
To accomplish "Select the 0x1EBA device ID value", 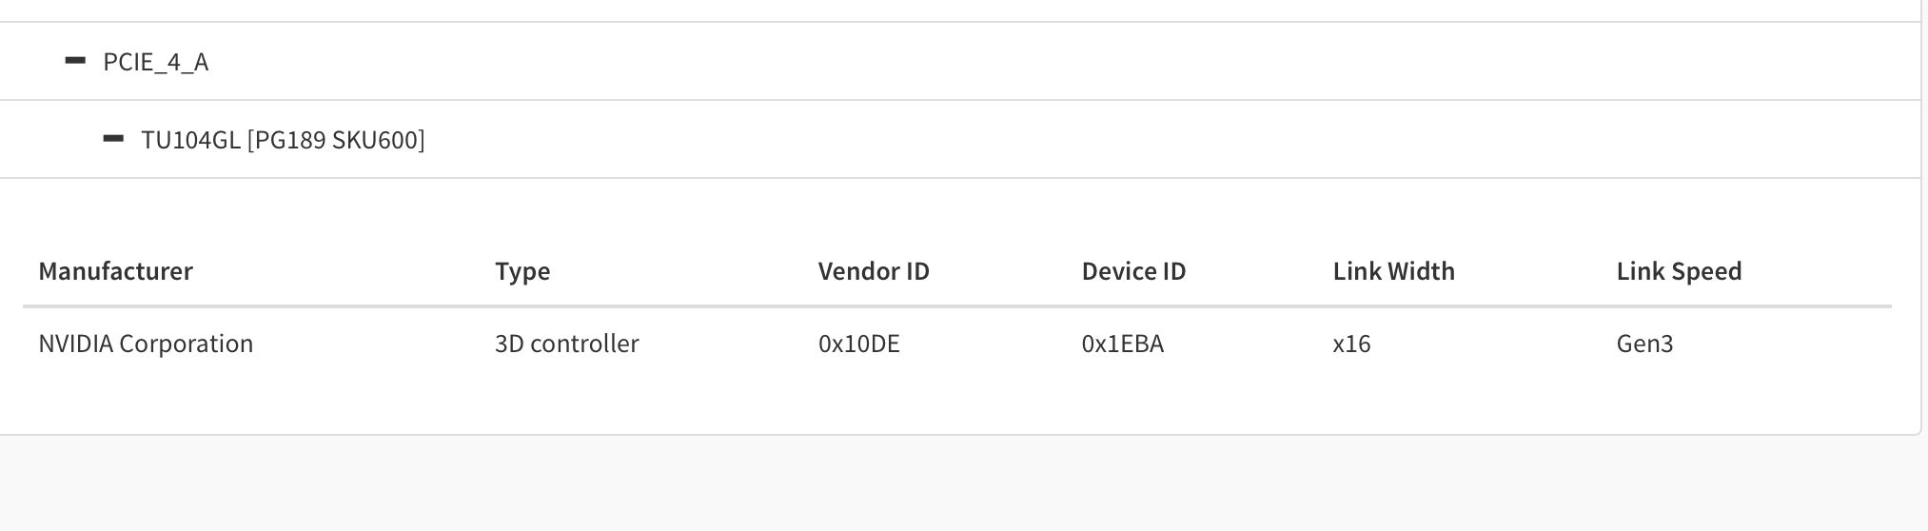I will tap(1122, 344).
